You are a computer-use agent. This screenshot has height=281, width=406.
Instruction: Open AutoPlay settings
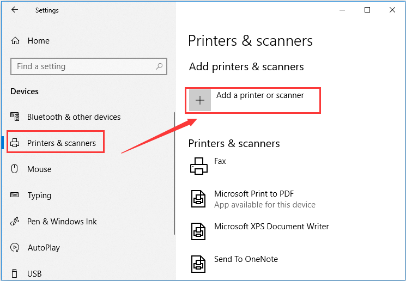pyautogui.click(x=44, y=248)
